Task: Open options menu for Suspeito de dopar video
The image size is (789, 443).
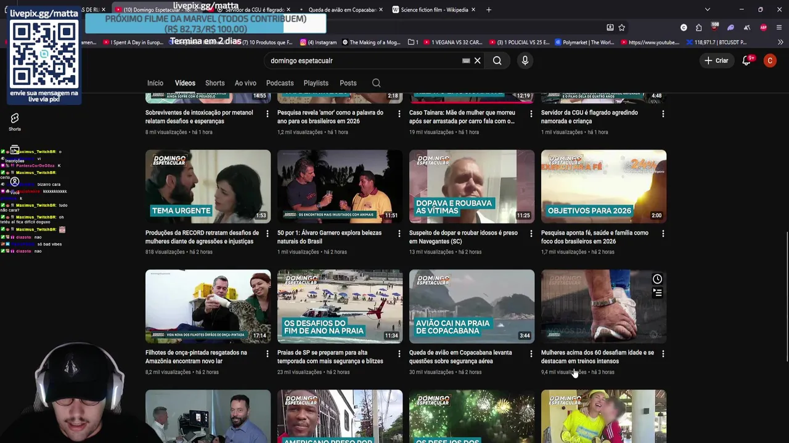Action: [531, 234]
